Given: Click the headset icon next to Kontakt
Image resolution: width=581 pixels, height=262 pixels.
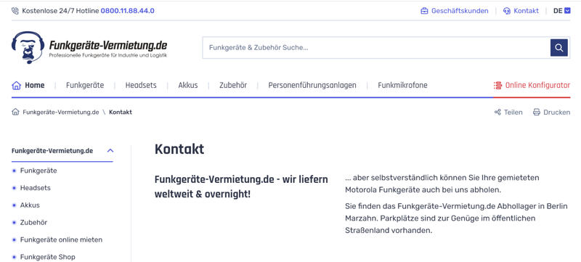Looking at the screenshot, I should point(506,11).
